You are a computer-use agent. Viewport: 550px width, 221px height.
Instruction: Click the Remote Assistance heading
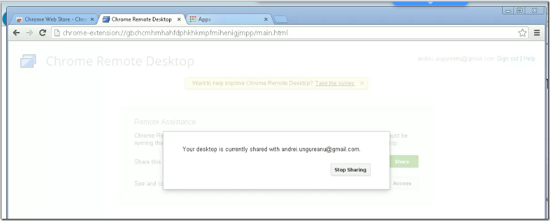click(165, 122)
